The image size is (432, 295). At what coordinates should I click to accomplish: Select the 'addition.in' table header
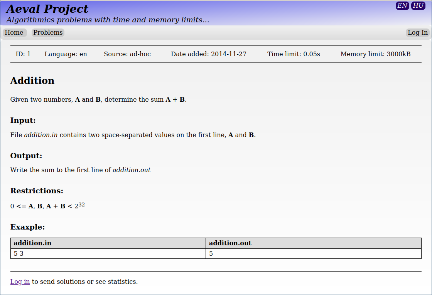32,243
